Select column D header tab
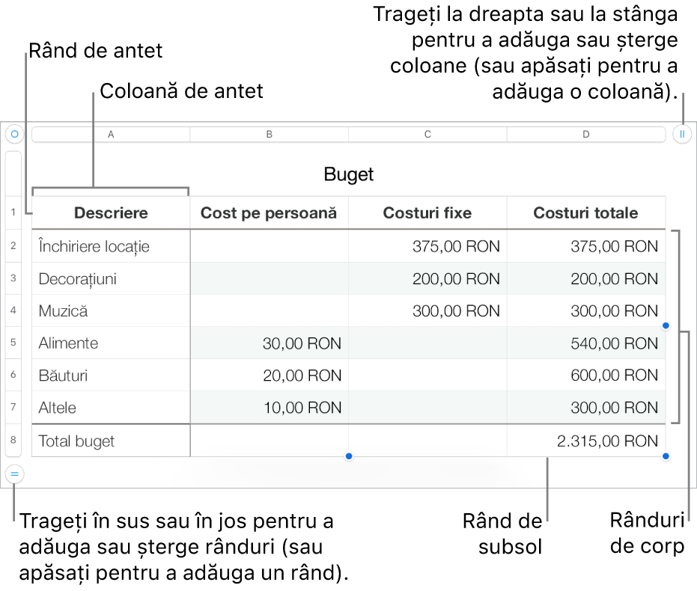This screenshot has height=591, width=697. click(586, 134)
